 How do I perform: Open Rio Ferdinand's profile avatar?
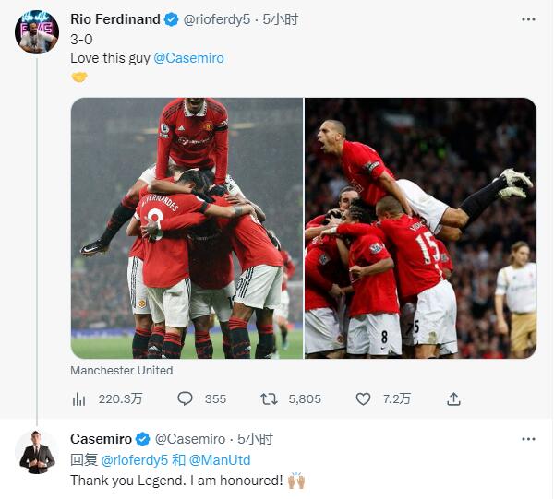tap(37, 31)
